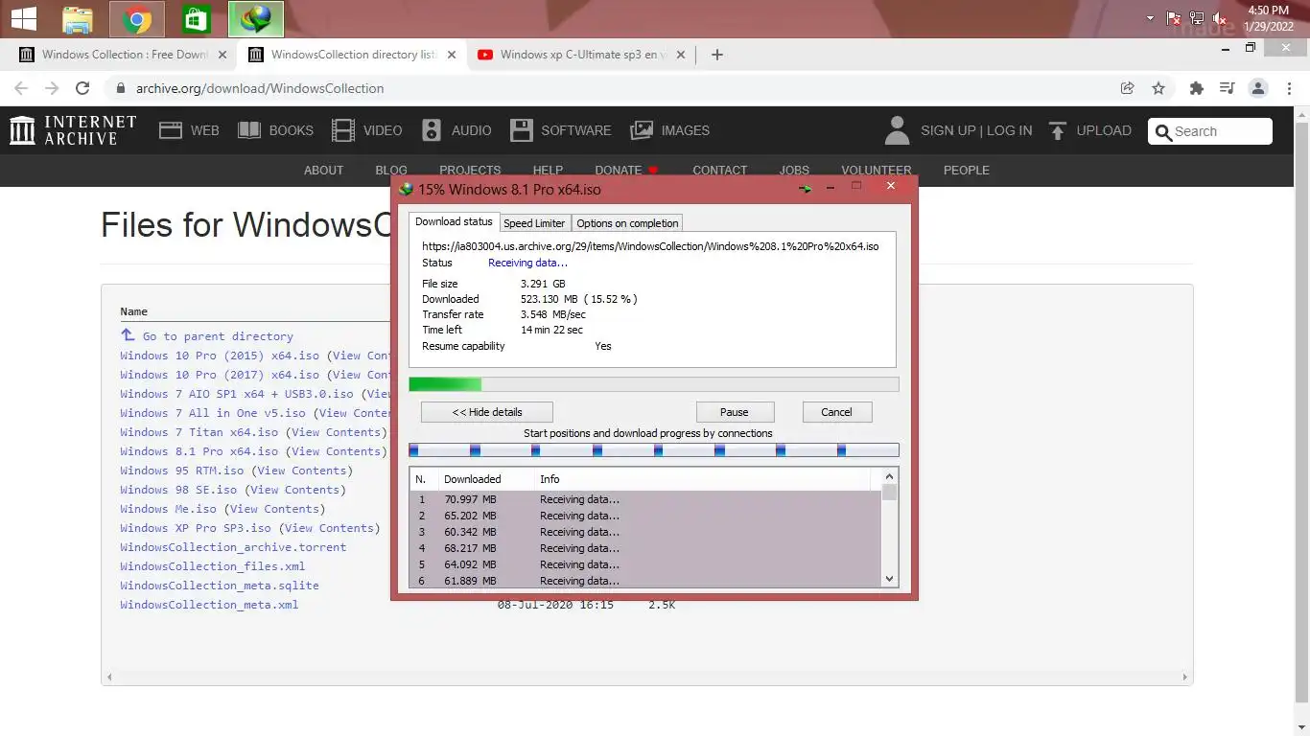Bookmark this page with the star icon
Viewport: 1310px width, 736px height.
[1158, 88]
